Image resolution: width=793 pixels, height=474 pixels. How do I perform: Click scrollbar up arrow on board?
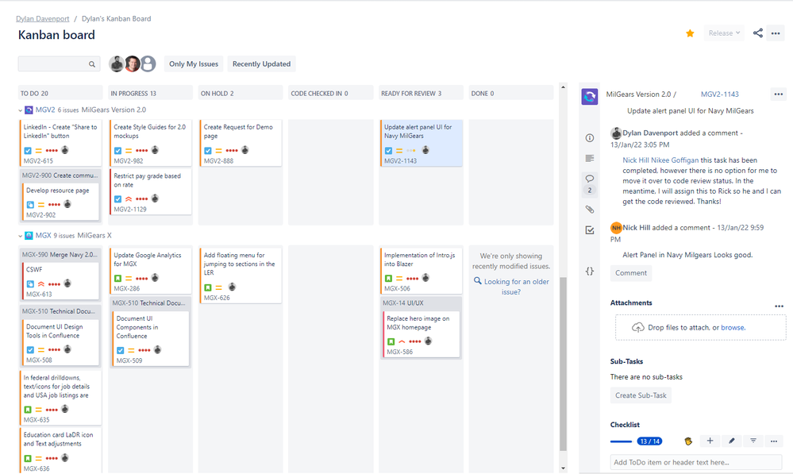coord(563,87)
